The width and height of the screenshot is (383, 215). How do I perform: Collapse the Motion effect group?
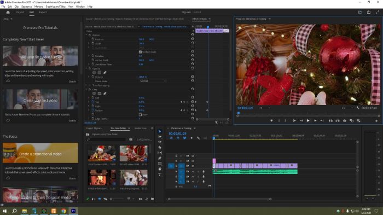[x=86, y=35]
